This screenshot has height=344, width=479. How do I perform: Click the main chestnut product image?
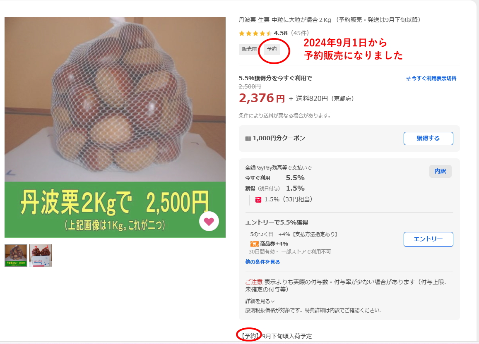(115, 127)
